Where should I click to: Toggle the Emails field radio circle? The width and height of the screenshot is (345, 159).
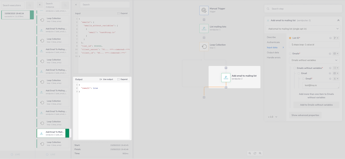point(290,54)
